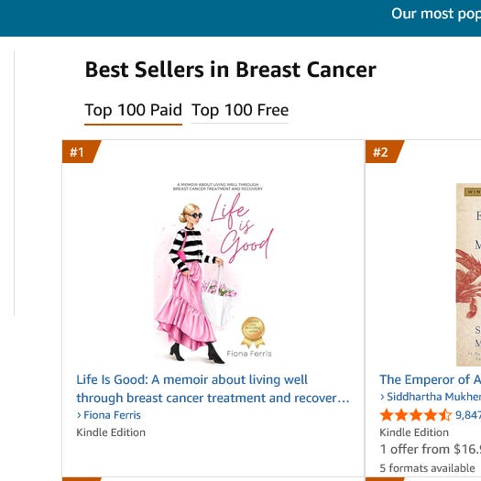Viewport: 481px width, 481px height.
Task: Click Best Sellers in Breast Cancer heading
Action: (x=230, y=70)
